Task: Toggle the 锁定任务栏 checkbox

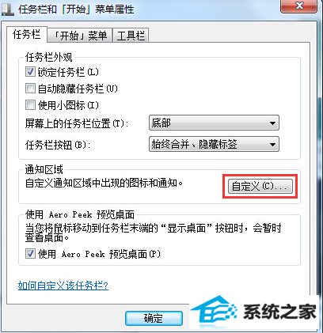Action: 30,72
